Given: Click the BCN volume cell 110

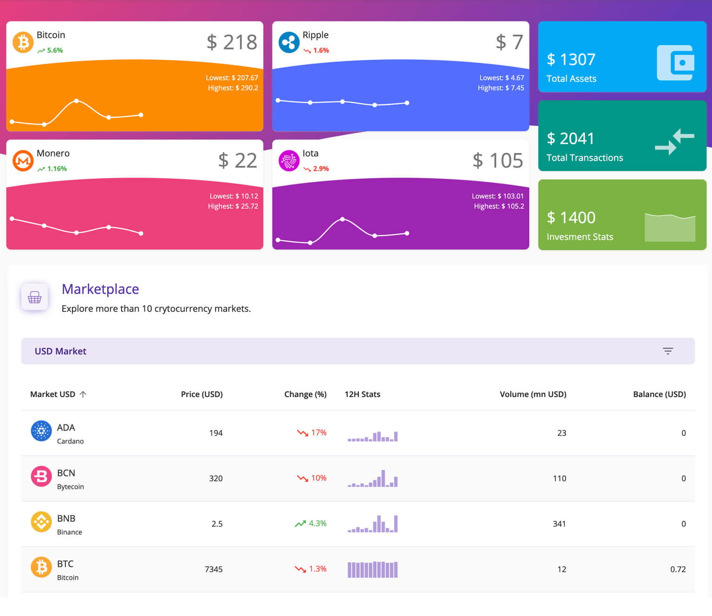Looking at the screenshot, I should (x=559, y=478).
